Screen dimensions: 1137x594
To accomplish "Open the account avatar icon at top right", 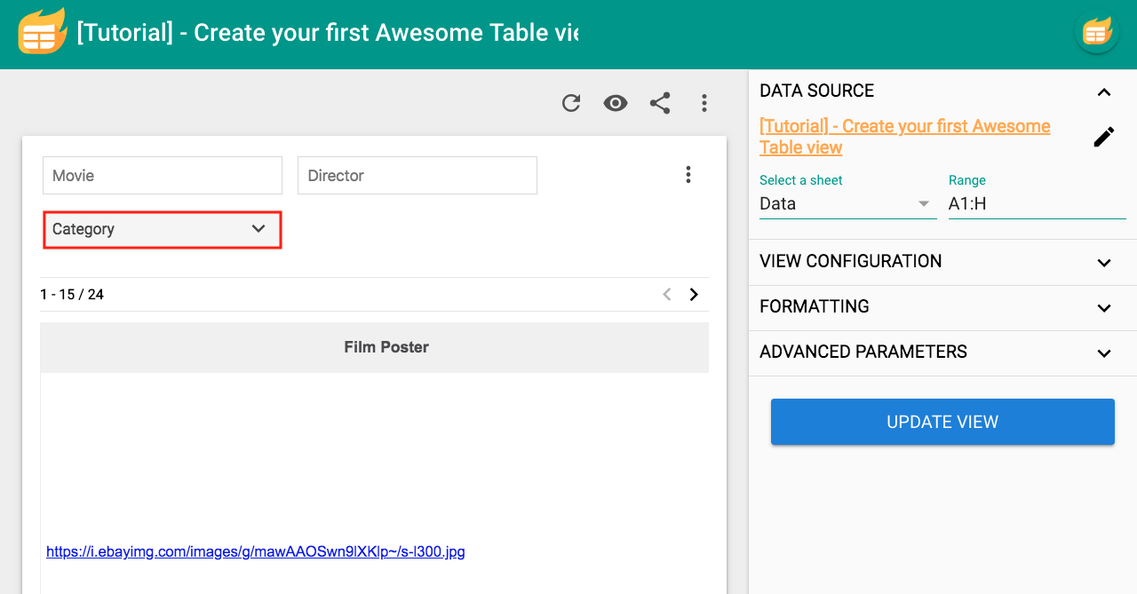I will point(1096,32).
